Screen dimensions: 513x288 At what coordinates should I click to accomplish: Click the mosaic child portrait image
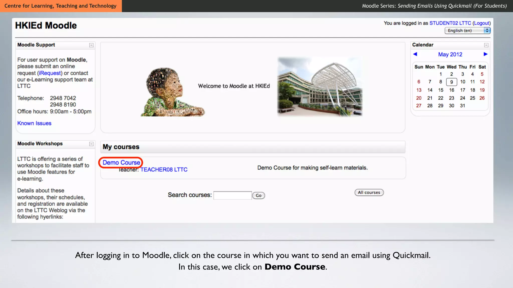(172, 92)
